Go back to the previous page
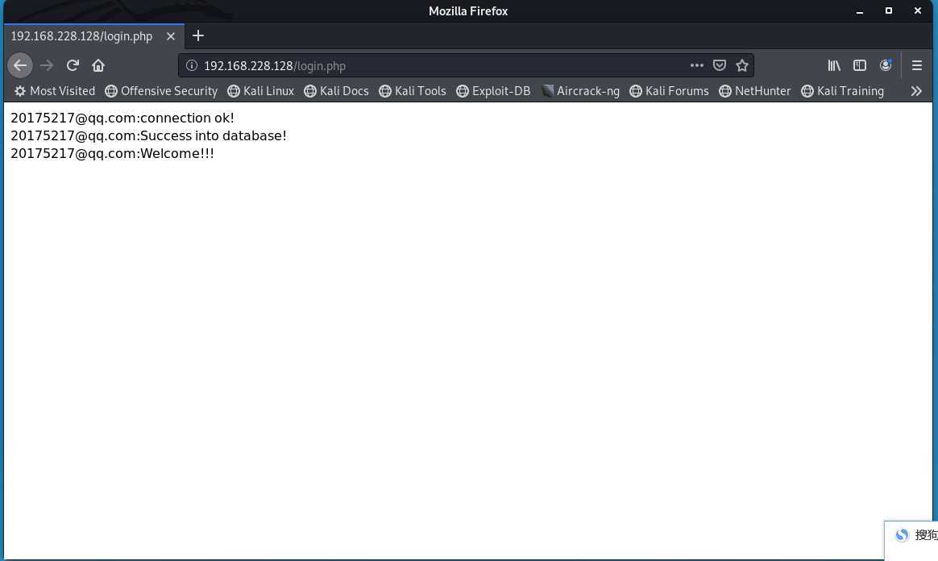 (x=20, y=66)
